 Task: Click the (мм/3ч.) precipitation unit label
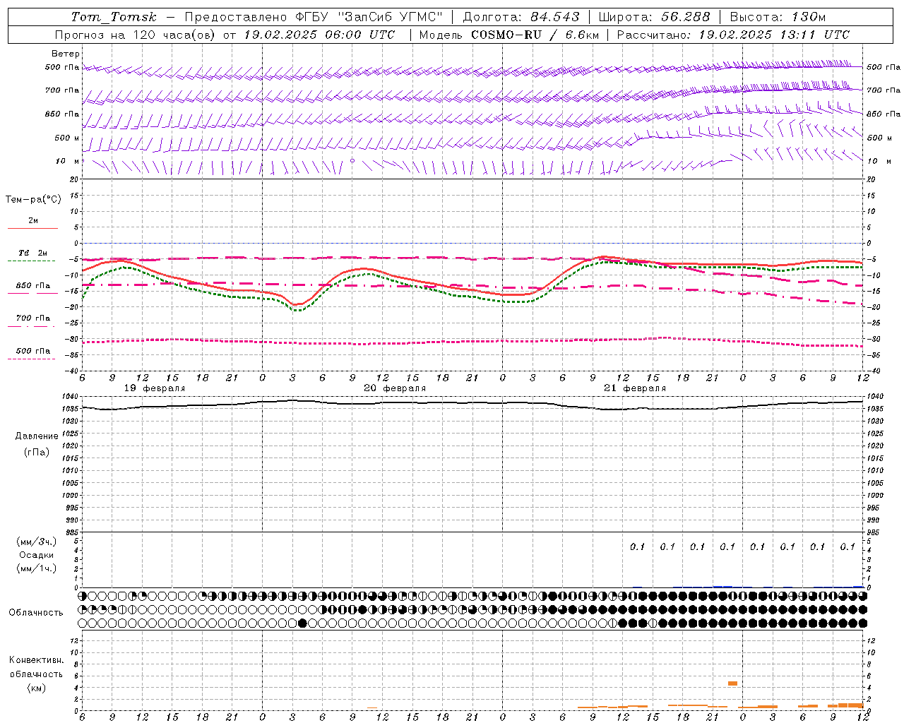coord(37,542)
